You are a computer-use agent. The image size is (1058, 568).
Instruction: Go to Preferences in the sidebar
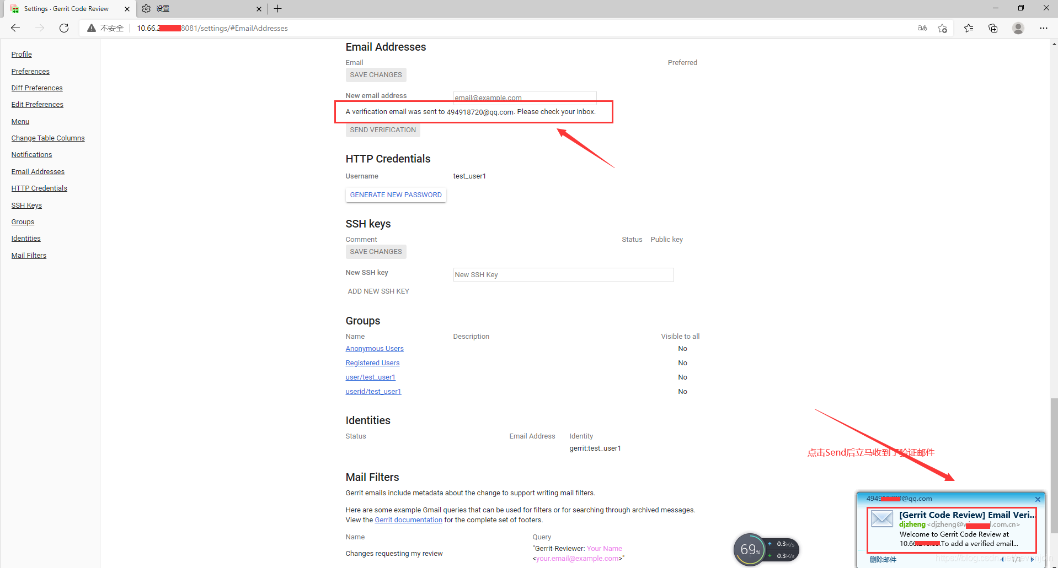coord(30,71)
